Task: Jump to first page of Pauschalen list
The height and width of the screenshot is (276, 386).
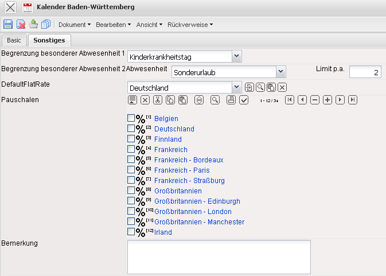Action: coord(290,100)
